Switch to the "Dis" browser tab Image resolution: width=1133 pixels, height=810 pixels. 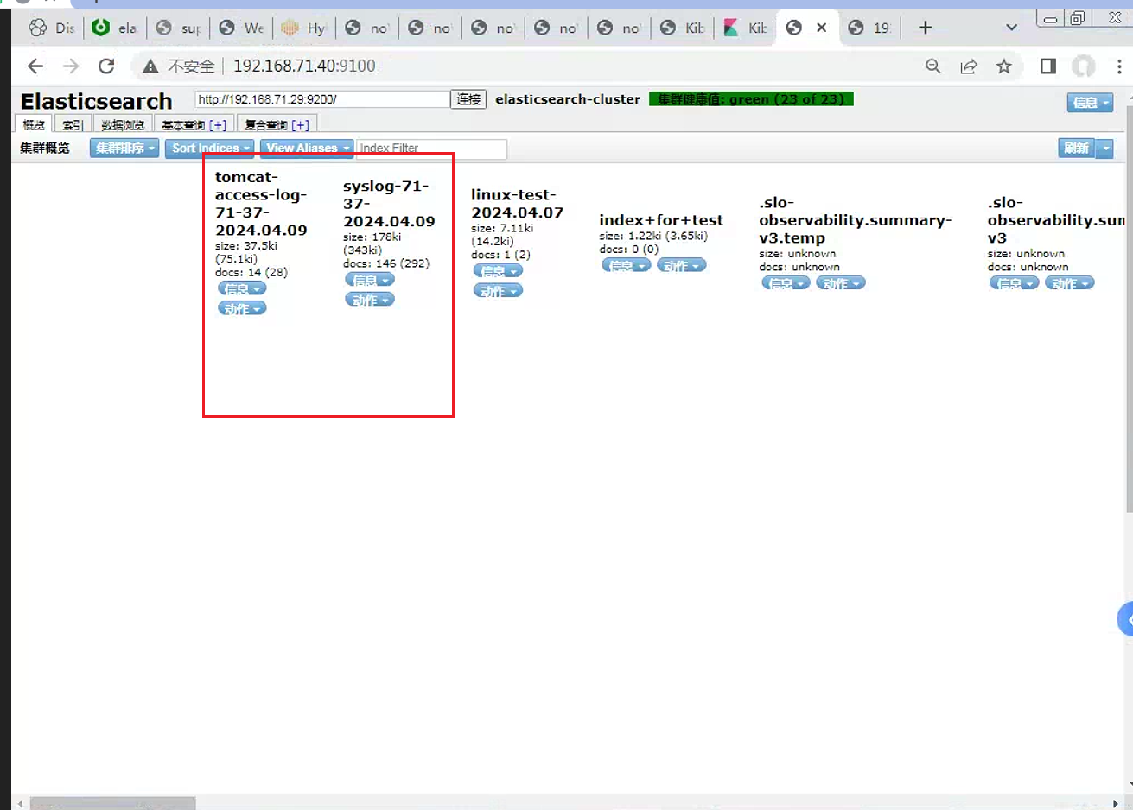[x=51, y=28]
